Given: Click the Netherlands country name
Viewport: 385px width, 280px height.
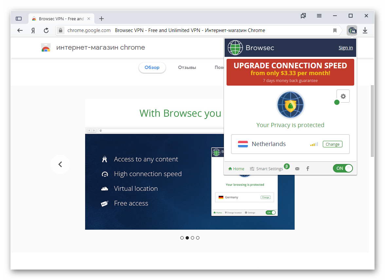Looking at the screenshot, I should 268,144.
